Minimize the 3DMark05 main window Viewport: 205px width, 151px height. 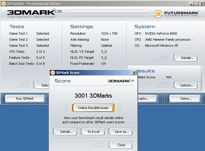coord(191,4)
